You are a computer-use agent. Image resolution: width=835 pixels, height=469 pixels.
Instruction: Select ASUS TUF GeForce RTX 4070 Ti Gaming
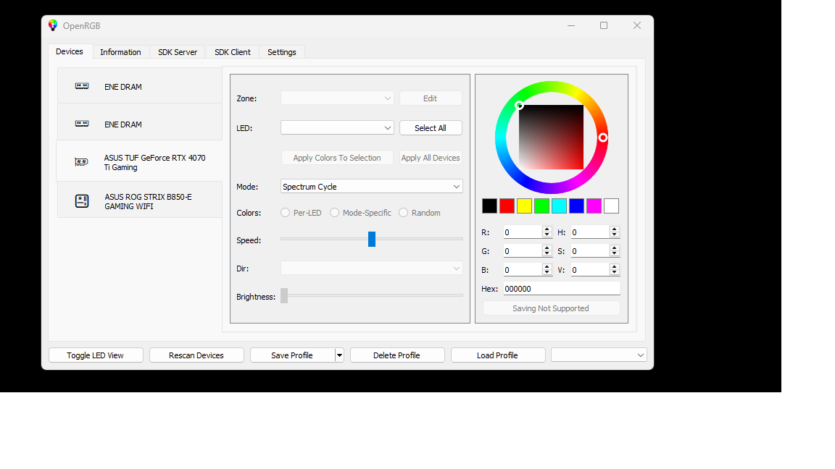click(139, 161)
